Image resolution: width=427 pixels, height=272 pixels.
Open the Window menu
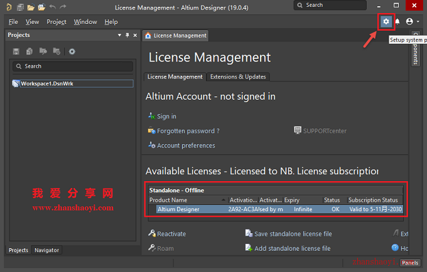pyautogui.click(x=85, y=22)
